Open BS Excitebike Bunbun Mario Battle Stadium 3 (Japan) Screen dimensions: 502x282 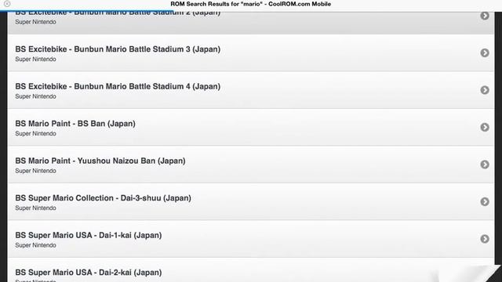(251, 53)
